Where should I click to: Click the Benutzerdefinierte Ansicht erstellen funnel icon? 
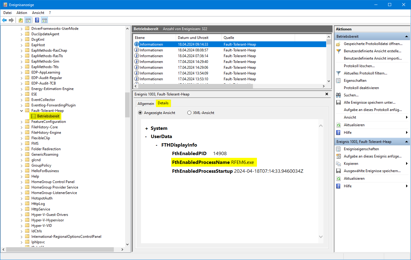pos(338,51)
